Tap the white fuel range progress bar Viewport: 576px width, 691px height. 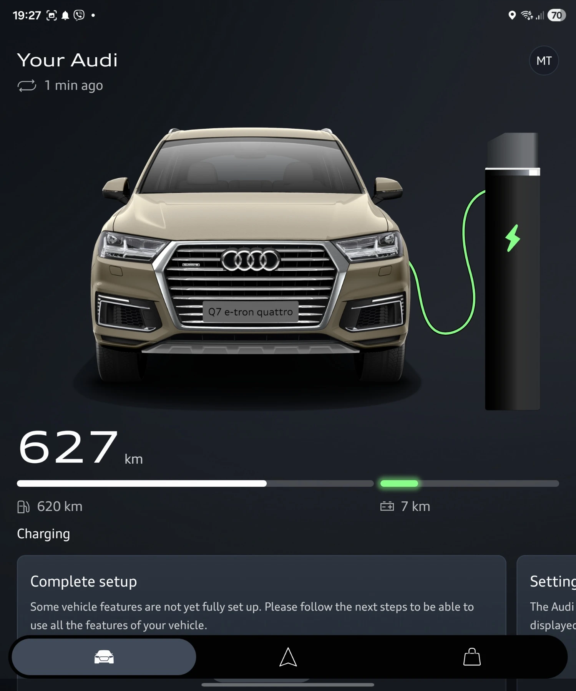pyautogui.click(x=142, y=484)
